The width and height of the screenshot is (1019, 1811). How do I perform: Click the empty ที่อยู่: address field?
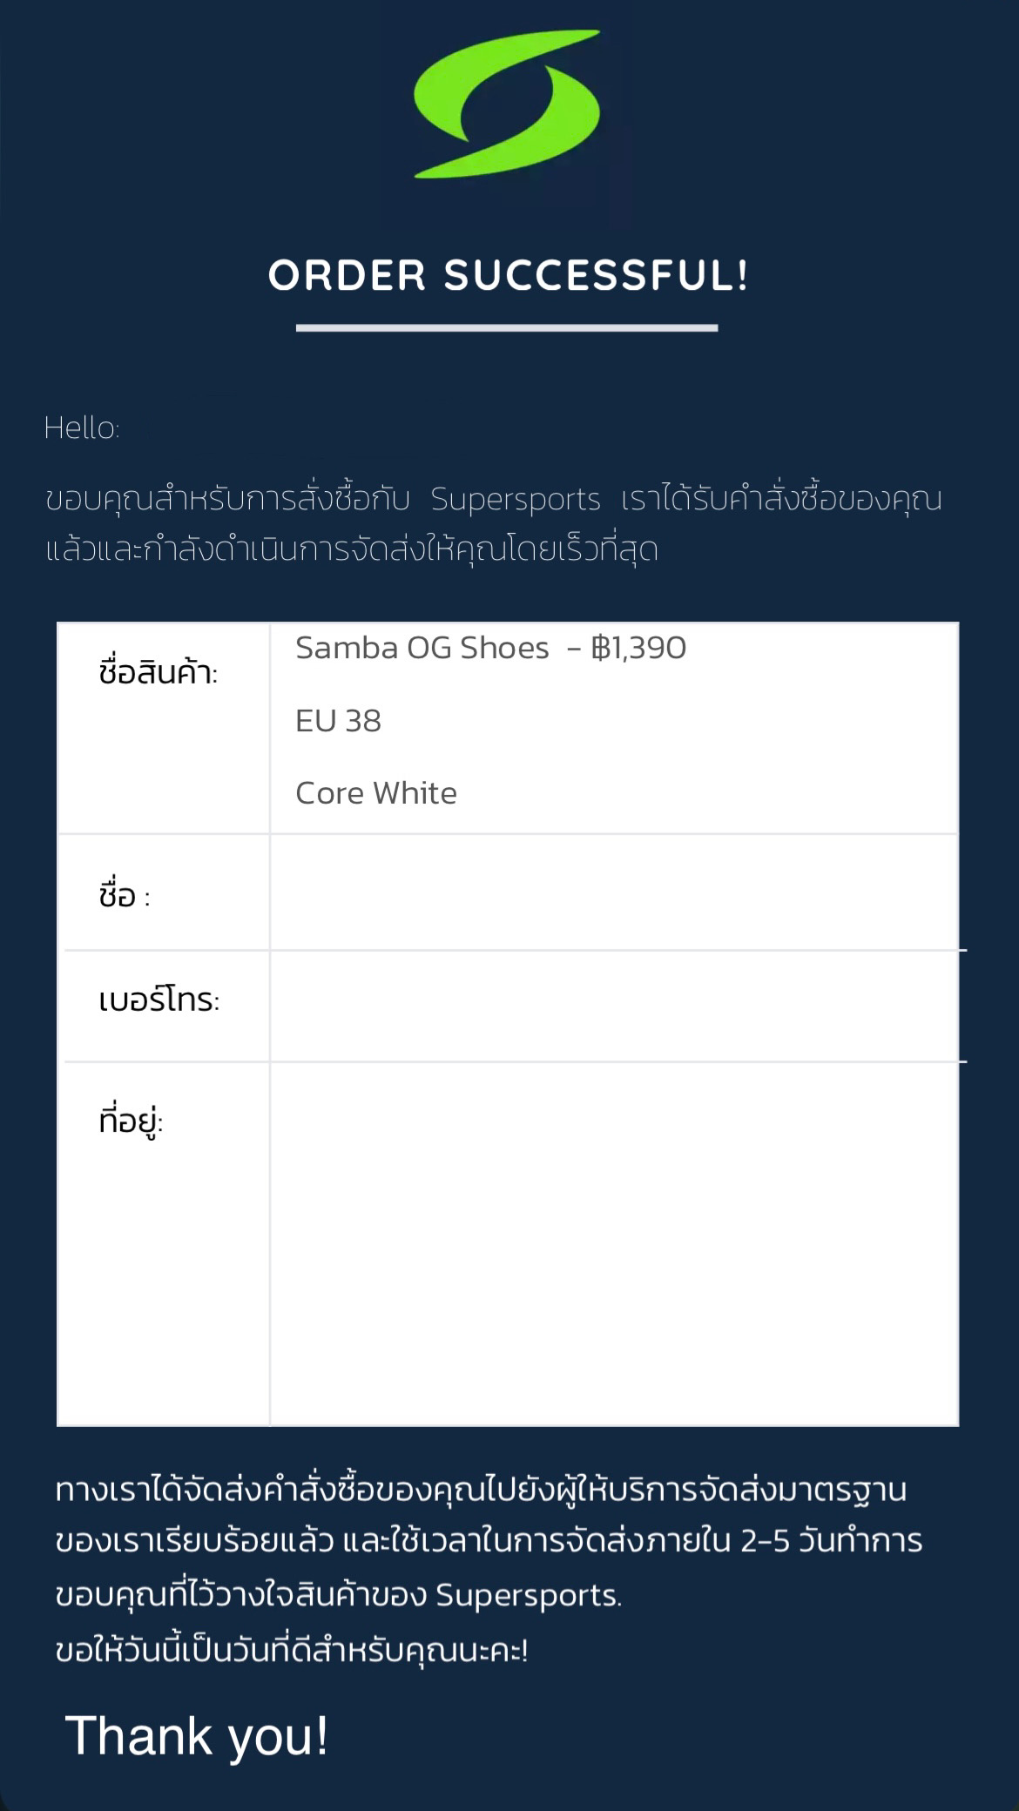614,1243
